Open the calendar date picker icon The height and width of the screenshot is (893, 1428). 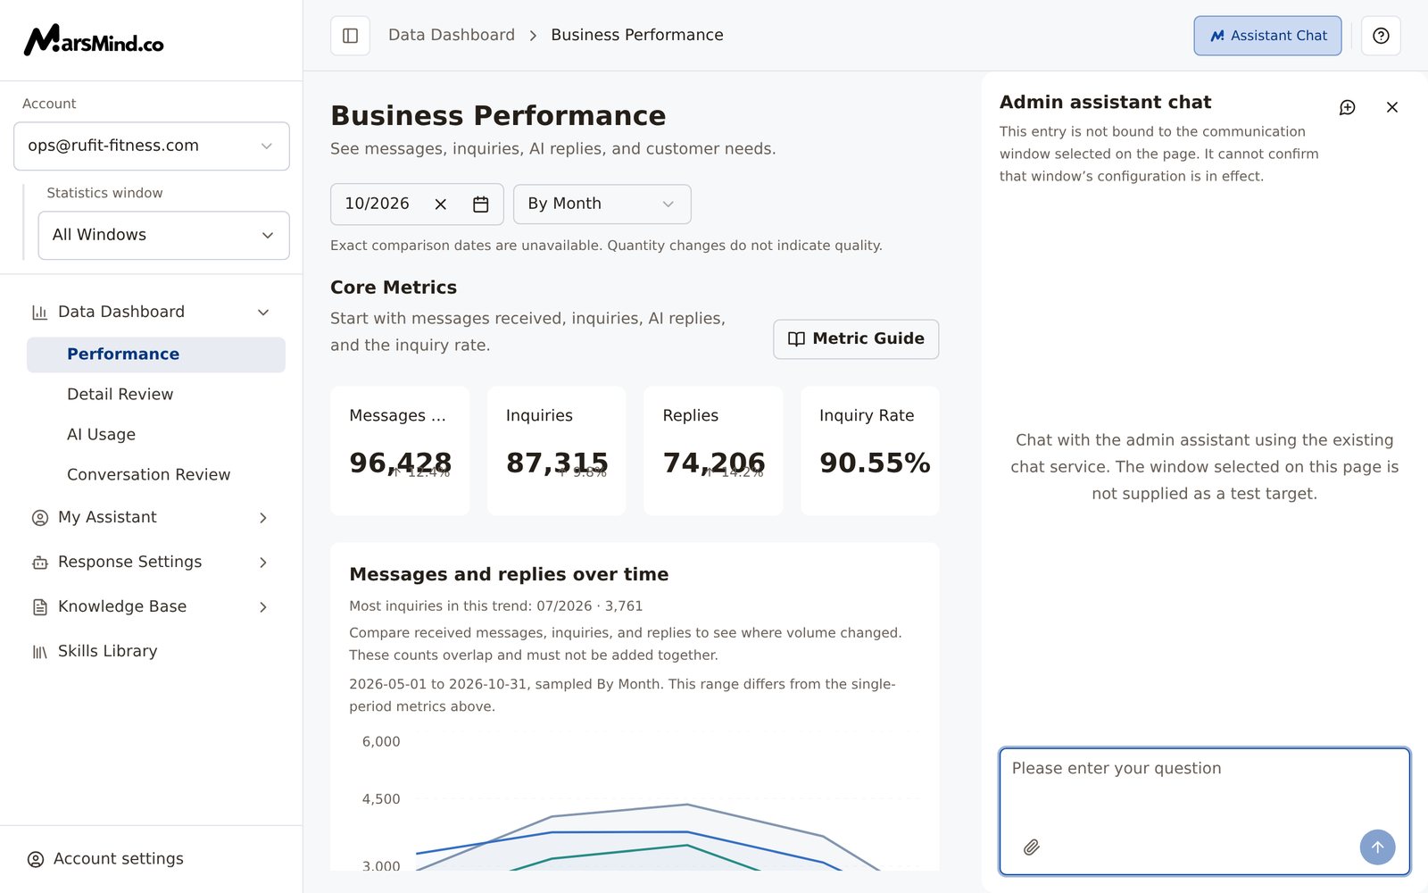tap(480, 204)
